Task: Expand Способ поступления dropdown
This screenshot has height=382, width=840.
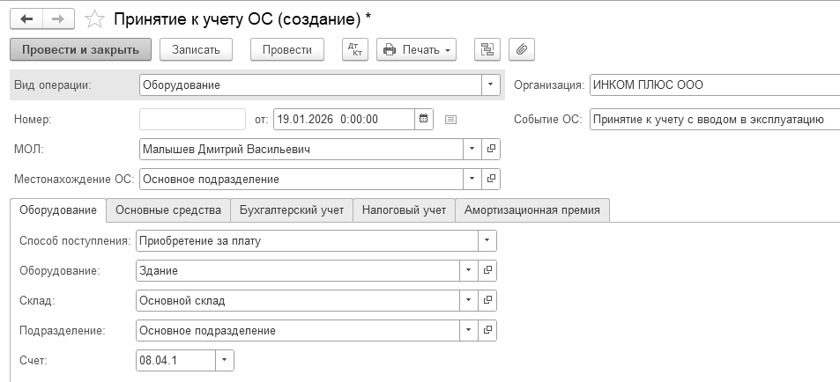Action: click(487, 240)
